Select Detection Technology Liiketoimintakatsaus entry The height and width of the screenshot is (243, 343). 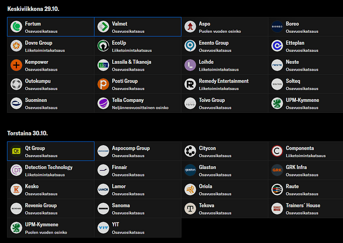pos(51,170)
